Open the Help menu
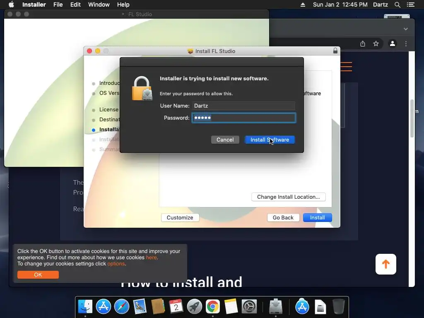 (123, 5)
